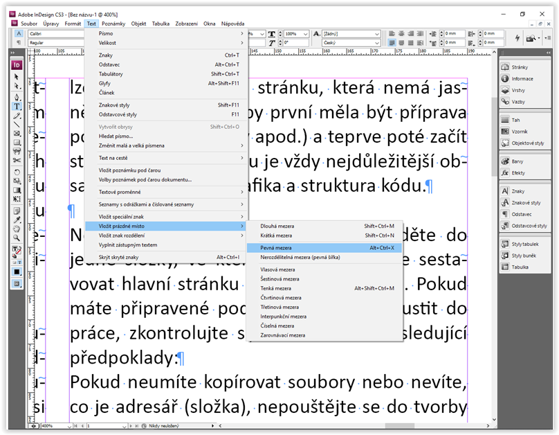Choose Hledat písmo… command
The width and height of the screenshot is (559, 435).
pos(166,136)
